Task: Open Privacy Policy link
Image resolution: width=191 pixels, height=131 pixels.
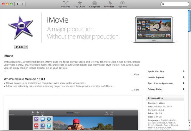Action: (x=155, y=89)
